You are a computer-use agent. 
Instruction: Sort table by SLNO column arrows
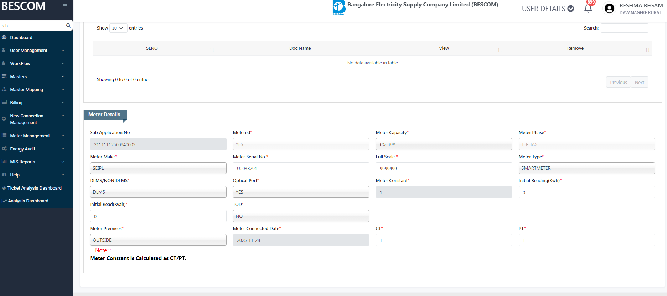point(212,50)
